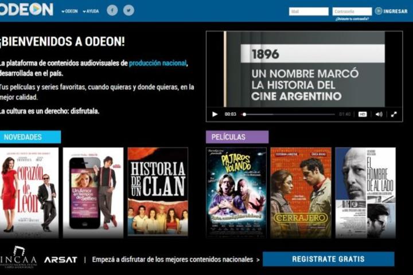Open the Facebook social icon

pos(112,10)
